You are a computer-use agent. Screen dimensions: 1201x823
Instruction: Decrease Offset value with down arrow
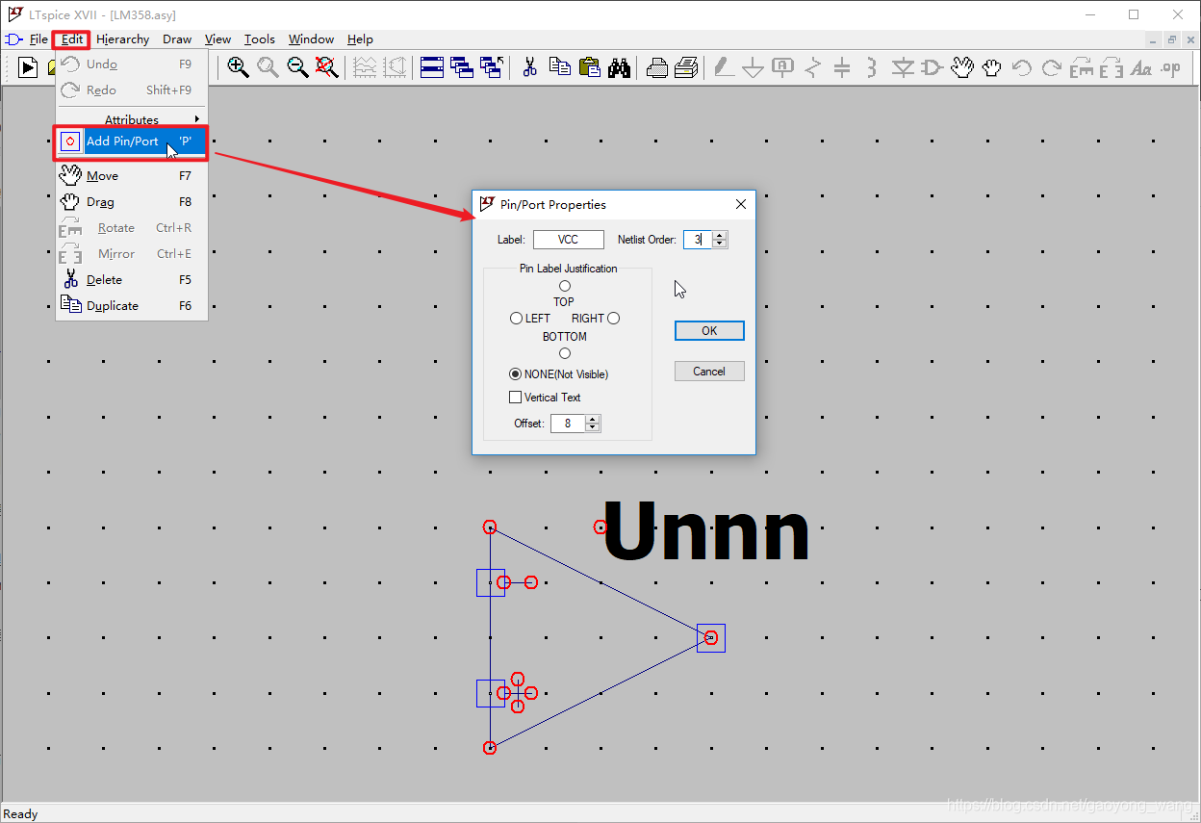click(x=593, y=427)
